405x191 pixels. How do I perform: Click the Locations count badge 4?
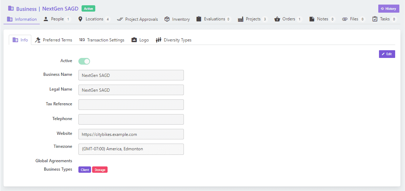point(108,19)
